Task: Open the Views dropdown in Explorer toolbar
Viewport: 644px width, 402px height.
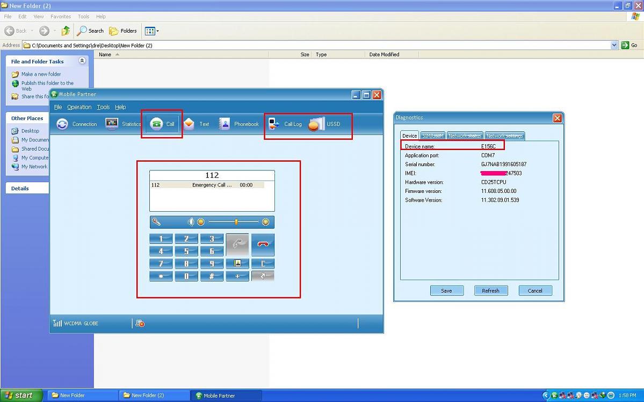Action: (152, 31)
